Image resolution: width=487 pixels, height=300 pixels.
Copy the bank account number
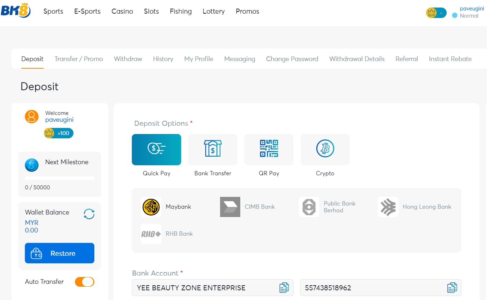[x=452, y=288]
